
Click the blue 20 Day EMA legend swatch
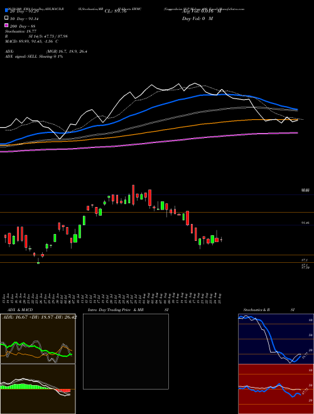point(6,11)
